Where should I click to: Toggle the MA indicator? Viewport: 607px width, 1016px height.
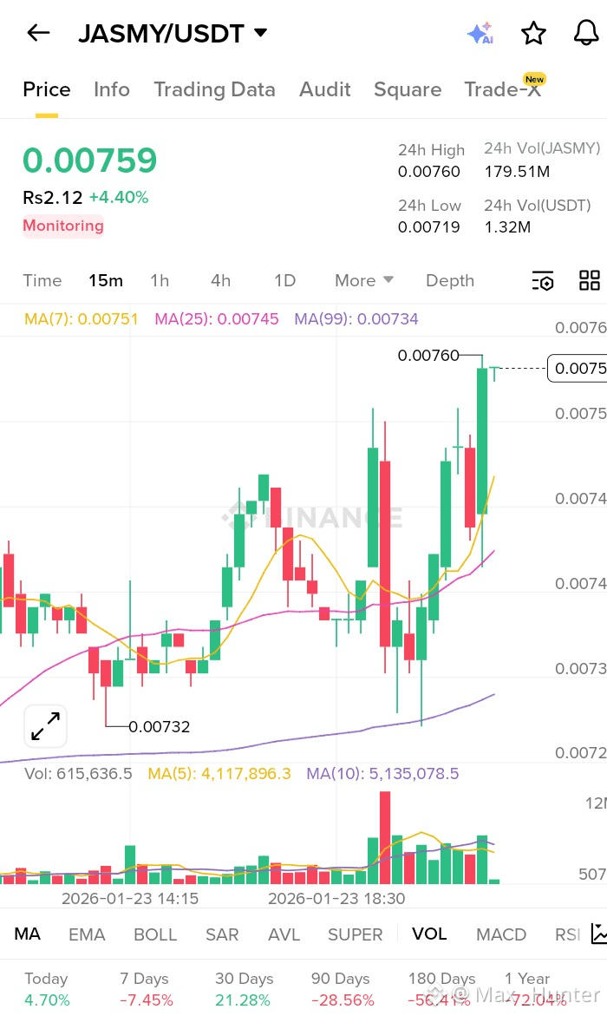pos(27,934)
